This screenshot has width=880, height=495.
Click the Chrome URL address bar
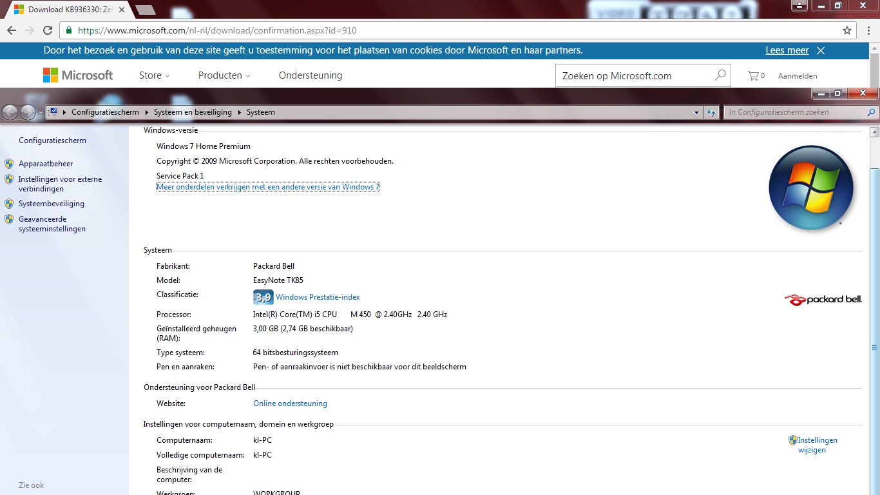(x=457, y=30)
